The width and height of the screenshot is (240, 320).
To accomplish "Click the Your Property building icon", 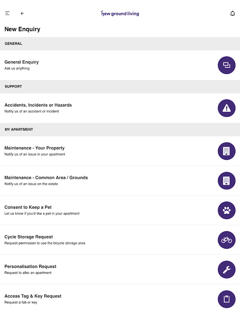I will [226, 151].
